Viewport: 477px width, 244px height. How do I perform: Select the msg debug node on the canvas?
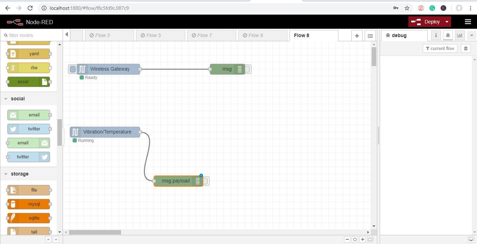coord(227,69)
